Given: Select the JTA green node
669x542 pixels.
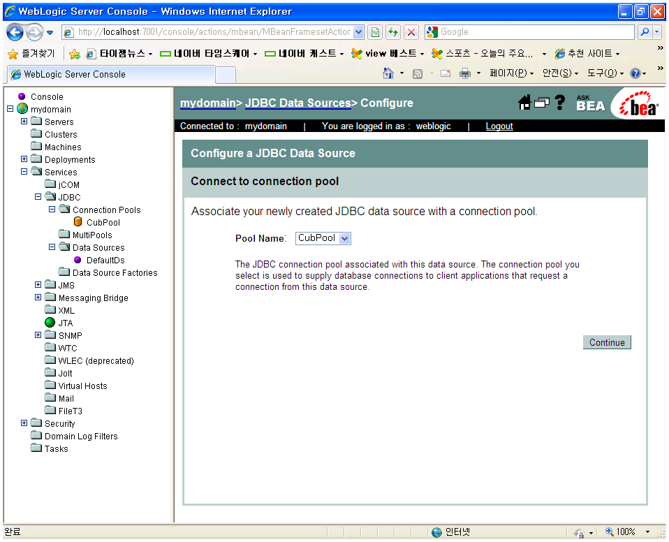Looking at the screenshot, I should 50,323.
